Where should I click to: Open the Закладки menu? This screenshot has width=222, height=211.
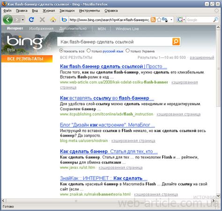[x=67, y=11]
